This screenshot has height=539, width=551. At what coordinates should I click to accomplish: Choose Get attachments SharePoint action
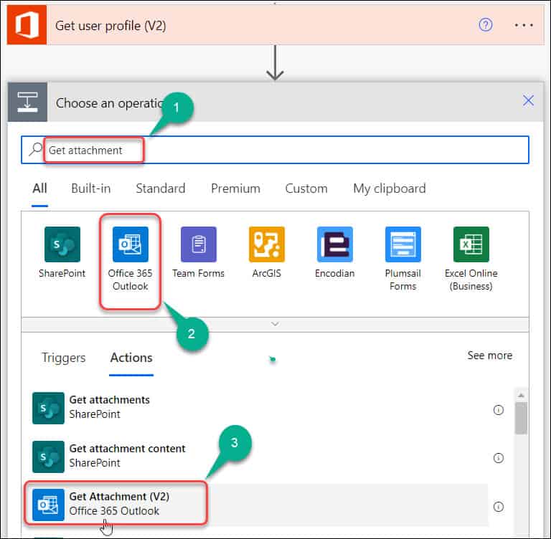tap(260, 408)
